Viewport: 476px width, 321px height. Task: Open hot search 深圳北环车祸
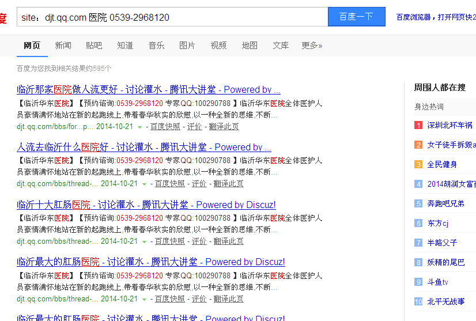point(449,125)
